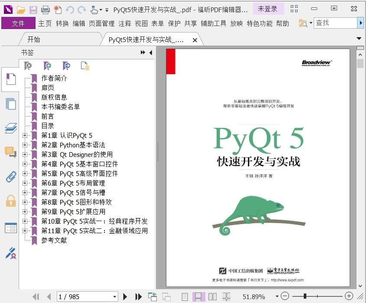The height and width of the screenshot is (303, 367).
Task: Zoom out with the minus button
Action: tap(285, 296)
